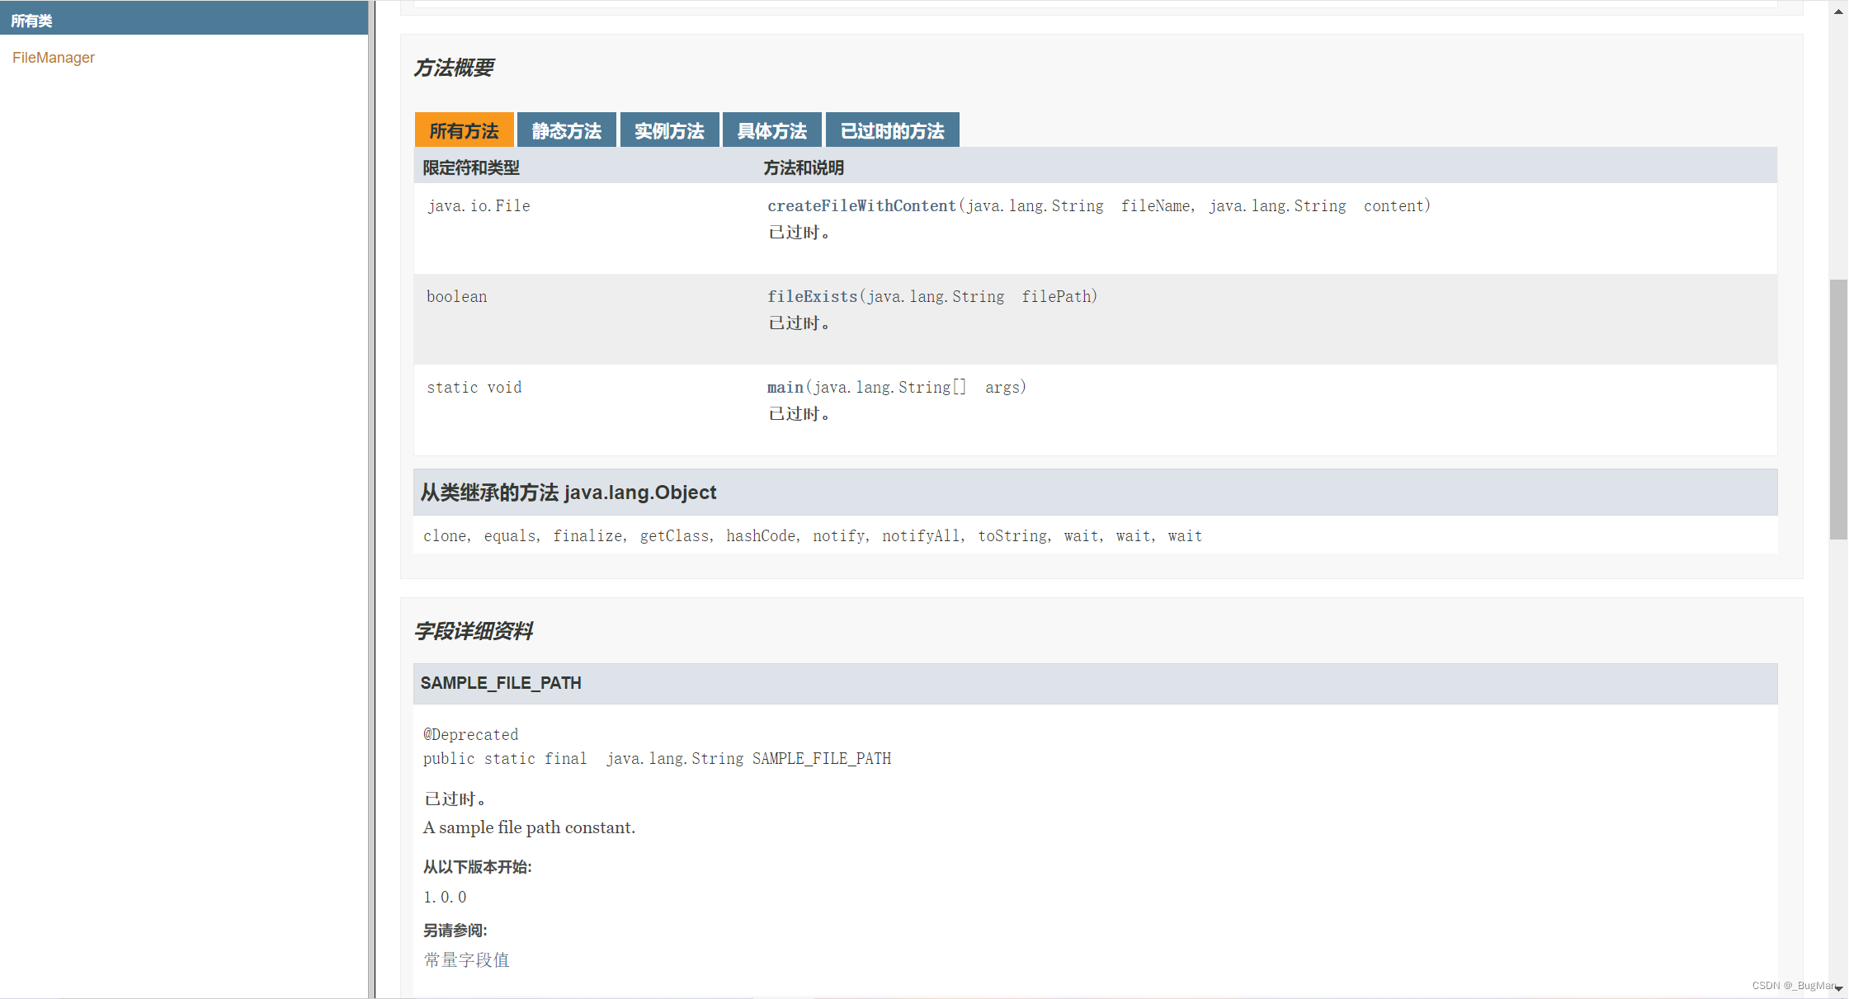1849x999 pixels.
Task: Click the vertical scrollbar thumb
Action: (x=1838, y=408)
